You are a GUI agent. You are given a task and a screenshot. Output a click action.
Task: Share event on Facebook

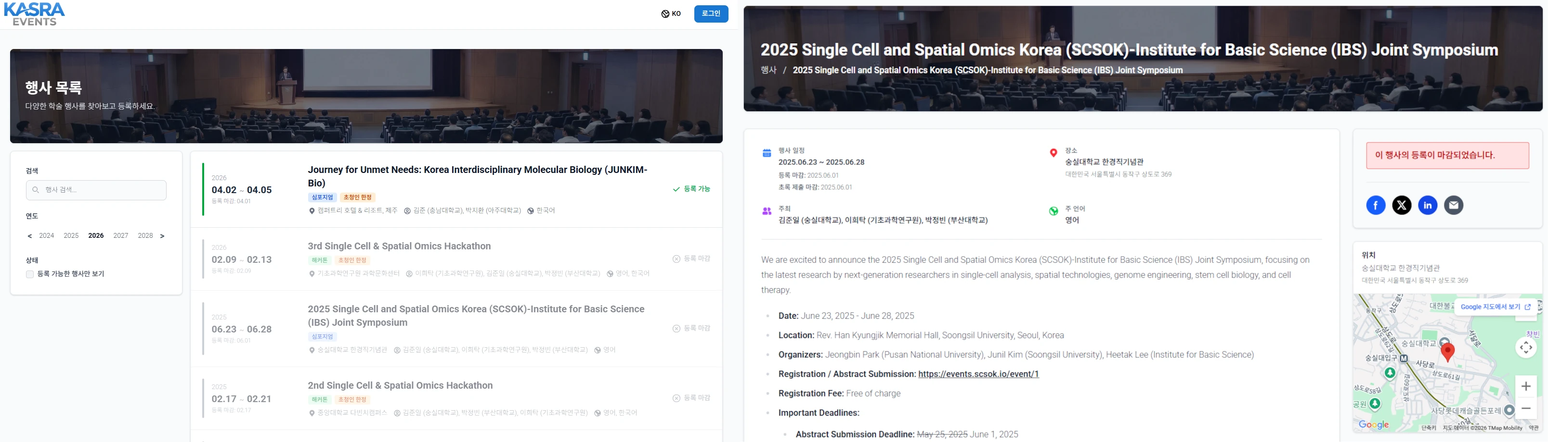pyautogui.click(x=1376, y=205)
